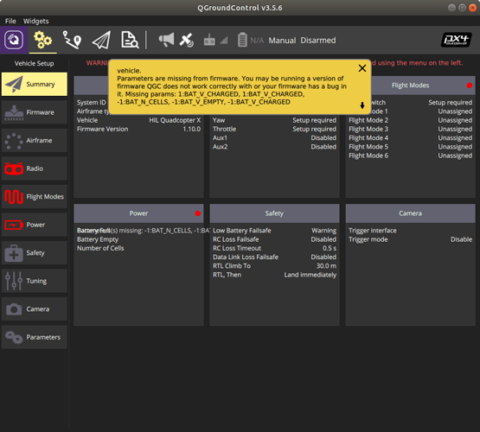Click the GPS satellite status icon
This screenshot has width=480, height=432.
coord(187,40)
